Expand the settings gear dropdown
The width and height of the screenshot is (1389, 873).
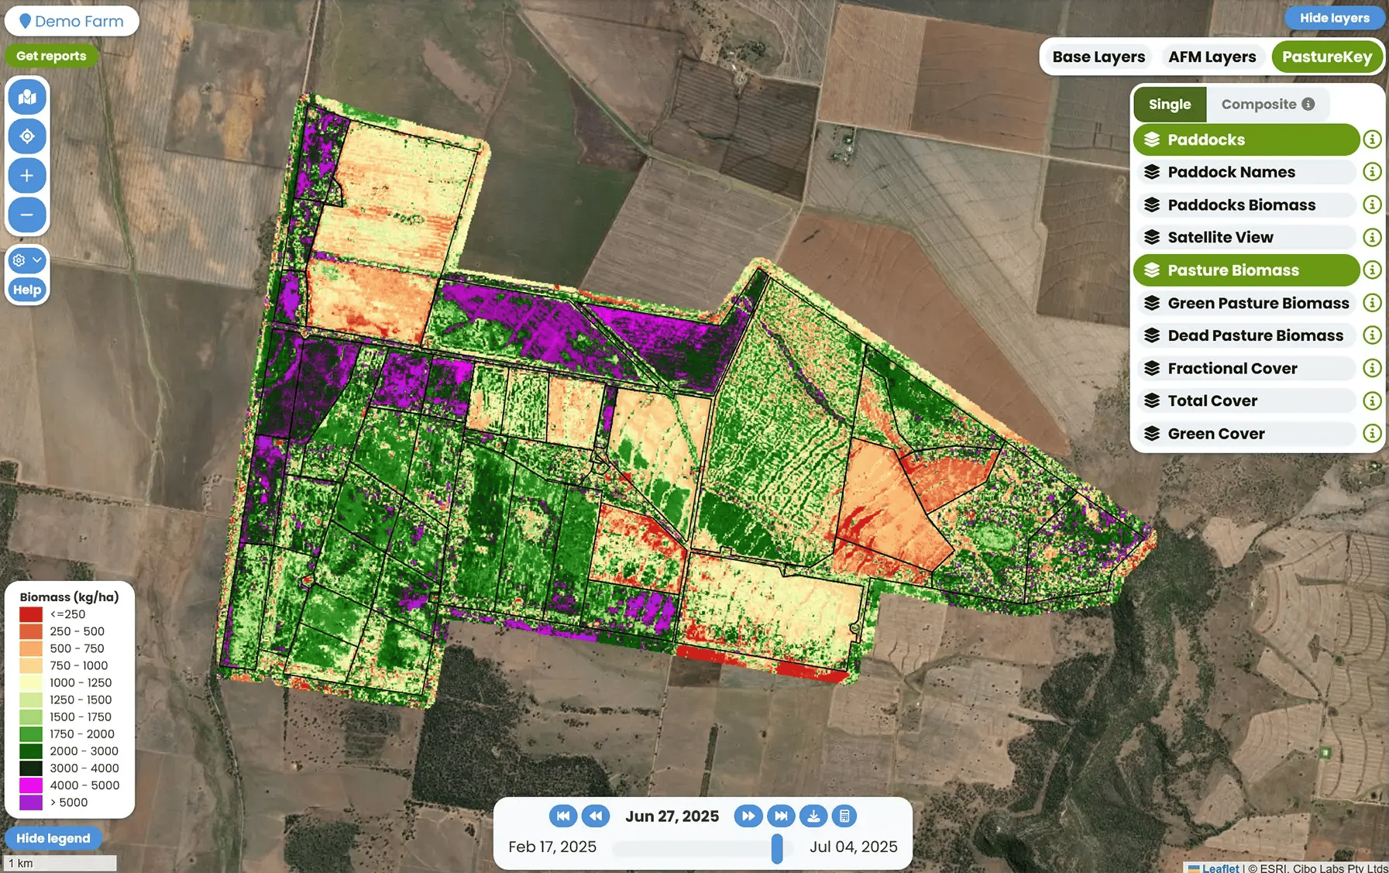pos(27,260)
